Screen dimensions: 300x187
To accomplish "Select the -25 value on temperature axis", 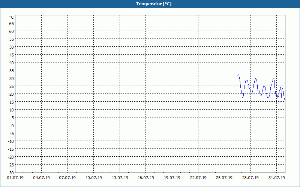I will pos(11,165).
